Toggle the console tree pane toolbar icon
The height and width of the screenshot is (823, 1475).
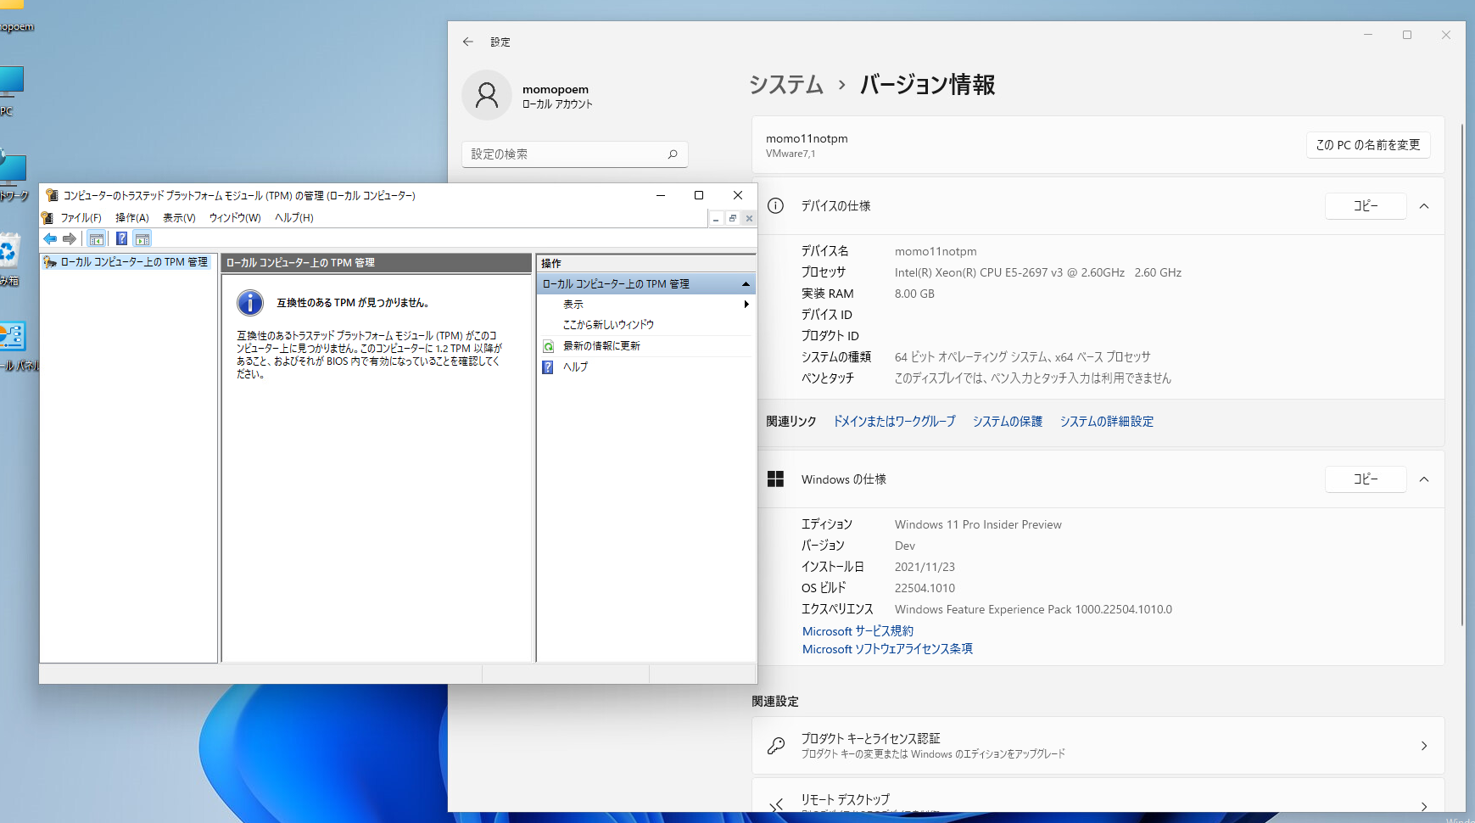click(97, 239)
